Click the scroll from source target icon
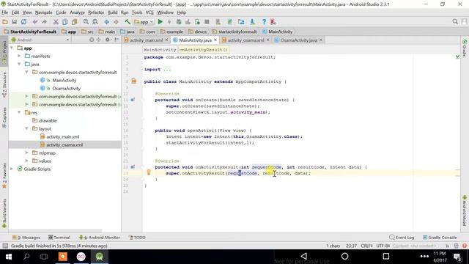The width and height of the screenshot is (469, 264). click(92, 40)
